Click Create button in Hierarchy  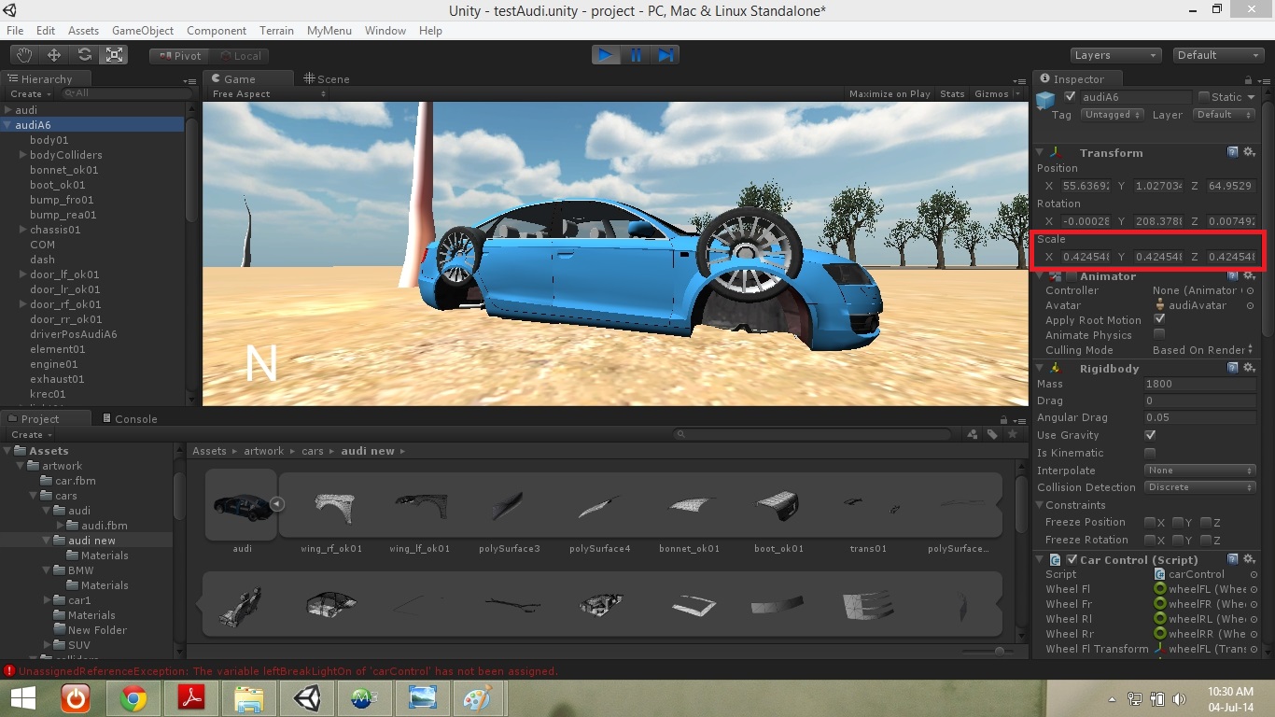pyautogui.click(x=31, y=93)
